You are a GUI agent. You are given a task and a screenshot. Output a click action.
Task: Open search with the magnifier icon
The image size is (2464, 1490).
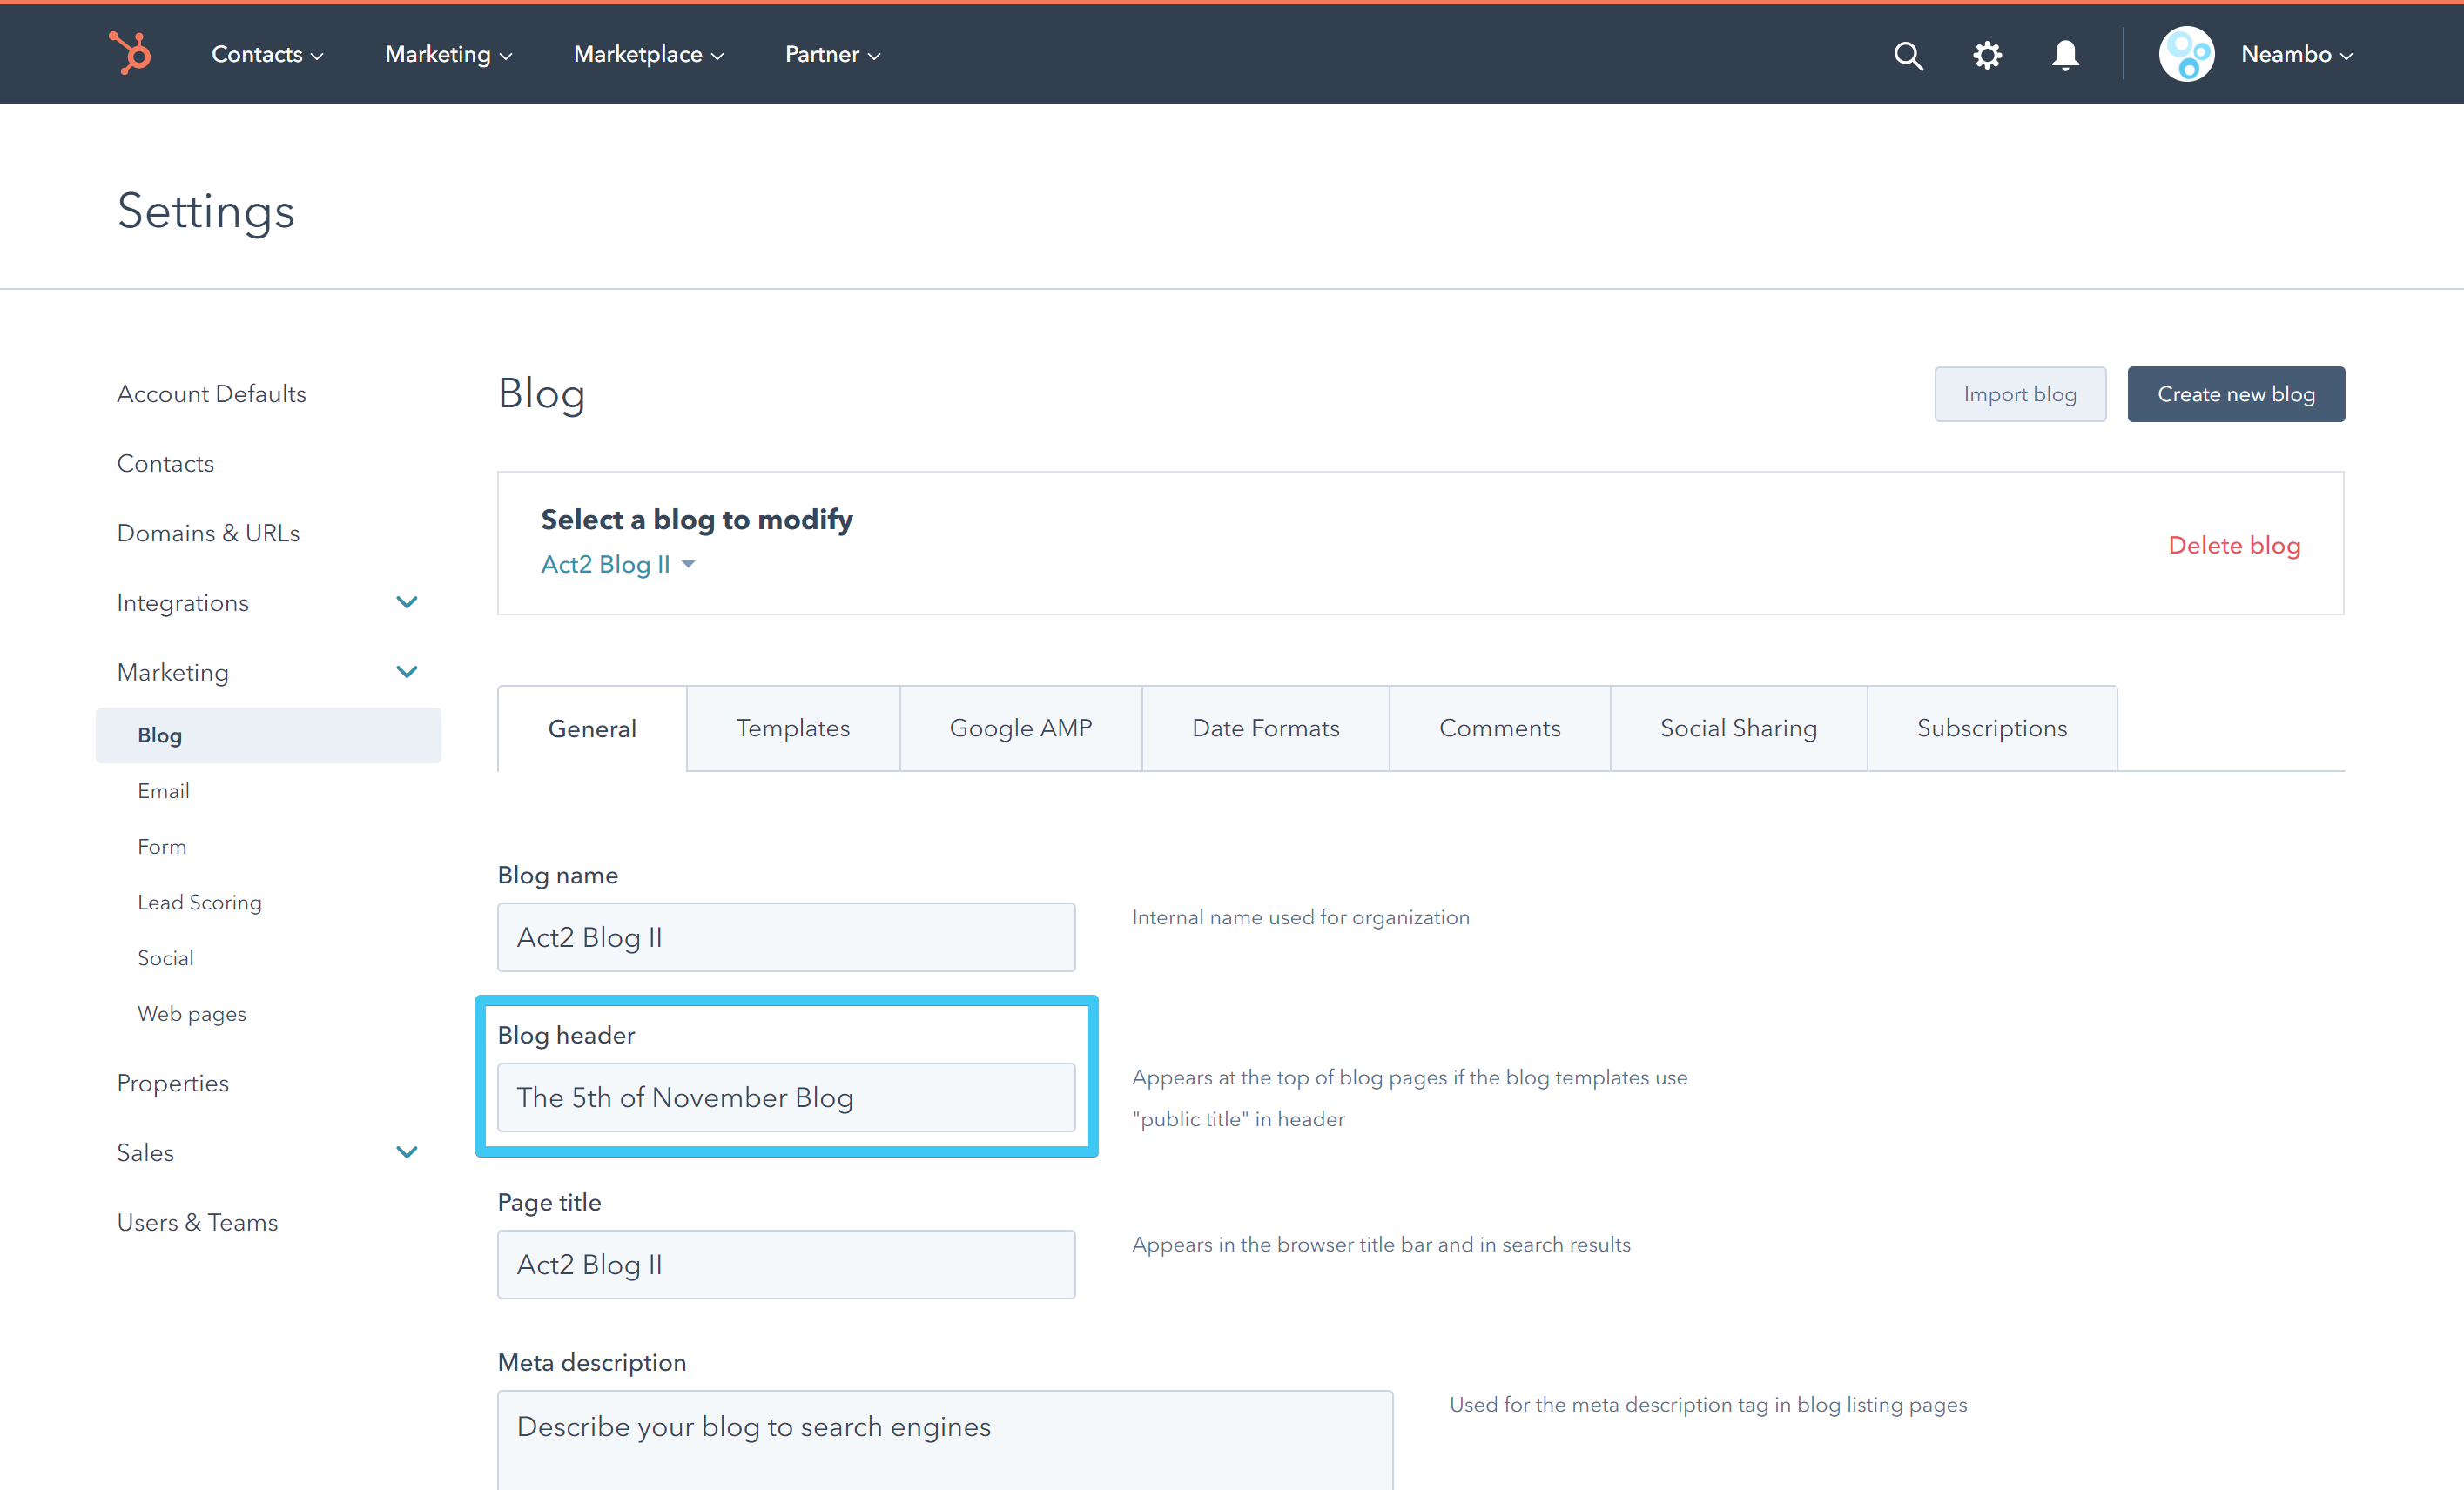(x=1908, y=55)
